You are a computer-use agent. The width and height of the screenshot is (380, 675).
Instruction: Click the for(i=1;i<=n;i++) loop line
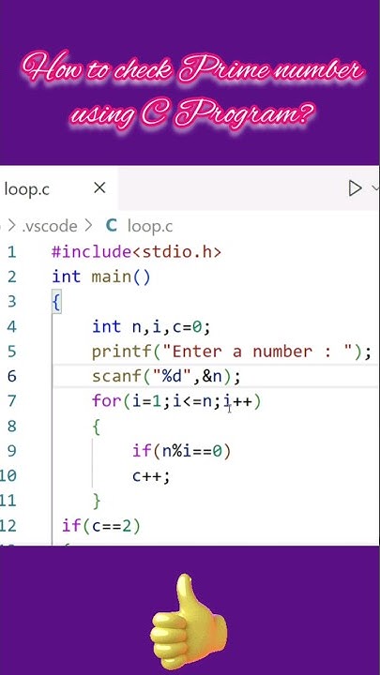(176, 401)
